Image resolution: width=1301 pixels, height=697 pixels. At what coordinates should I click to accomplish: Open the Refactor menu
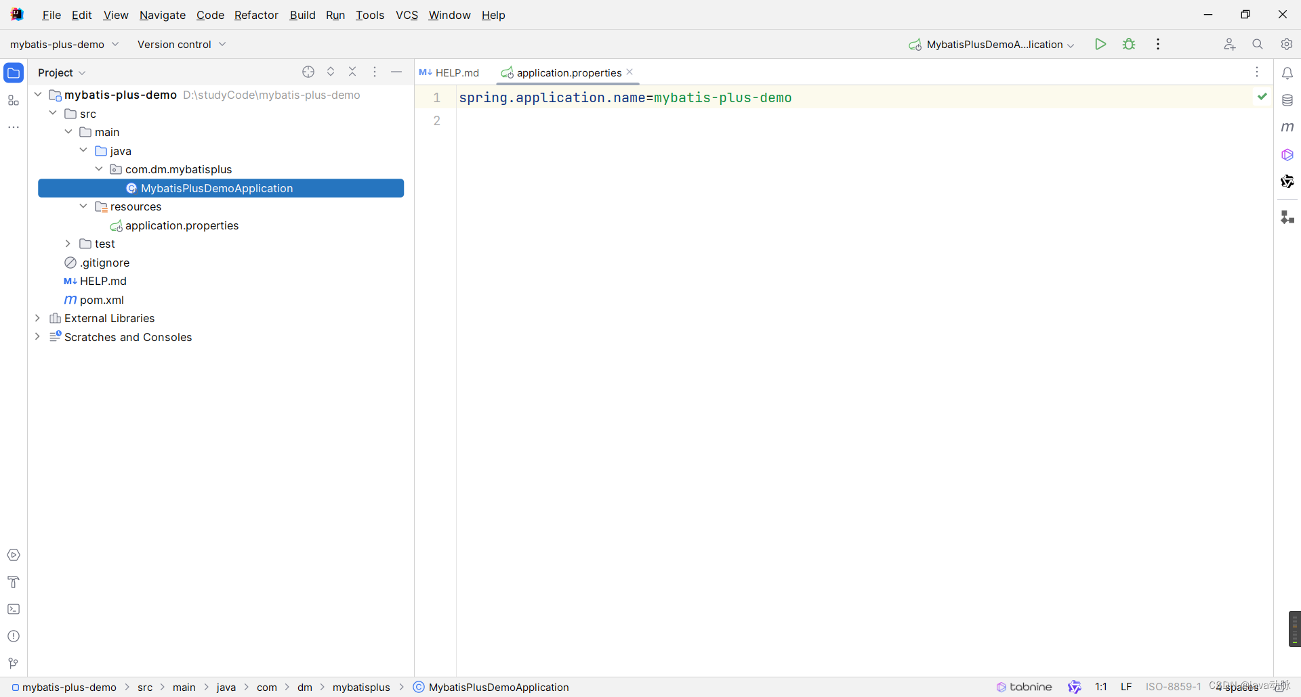(x=256, y=15)
